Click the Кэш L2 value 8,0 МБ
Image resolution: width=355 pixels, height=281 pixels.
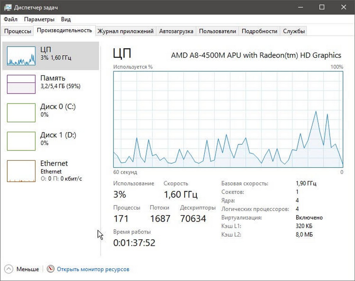304,235
